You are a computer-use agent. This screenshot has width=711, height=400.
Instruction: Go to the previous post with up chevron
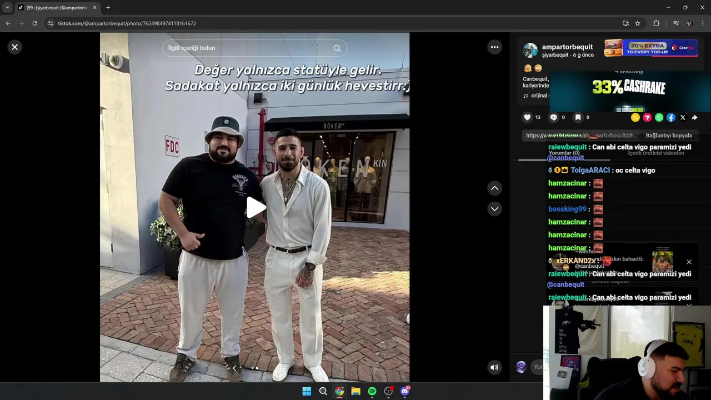tap(494, 188)
